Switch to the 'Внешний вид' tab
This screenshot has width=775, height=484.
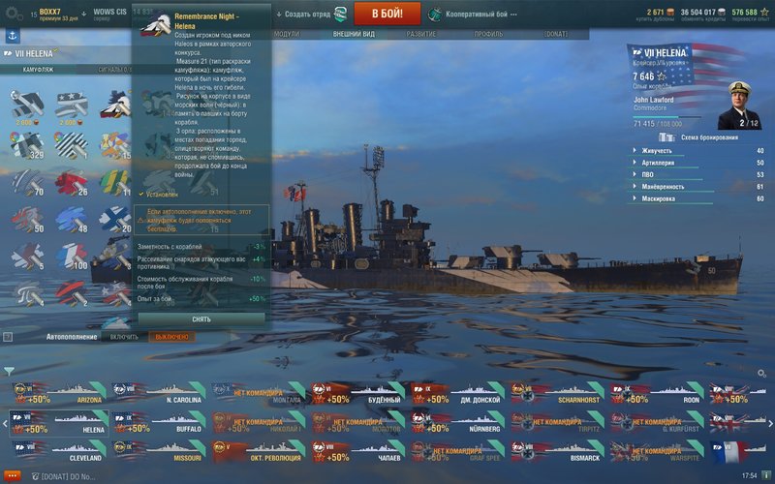(354, 34)
